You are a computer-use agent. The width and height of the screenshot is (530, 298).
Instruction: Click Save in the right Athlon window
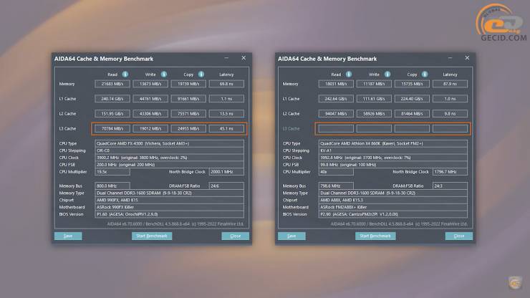click(291, 236)
